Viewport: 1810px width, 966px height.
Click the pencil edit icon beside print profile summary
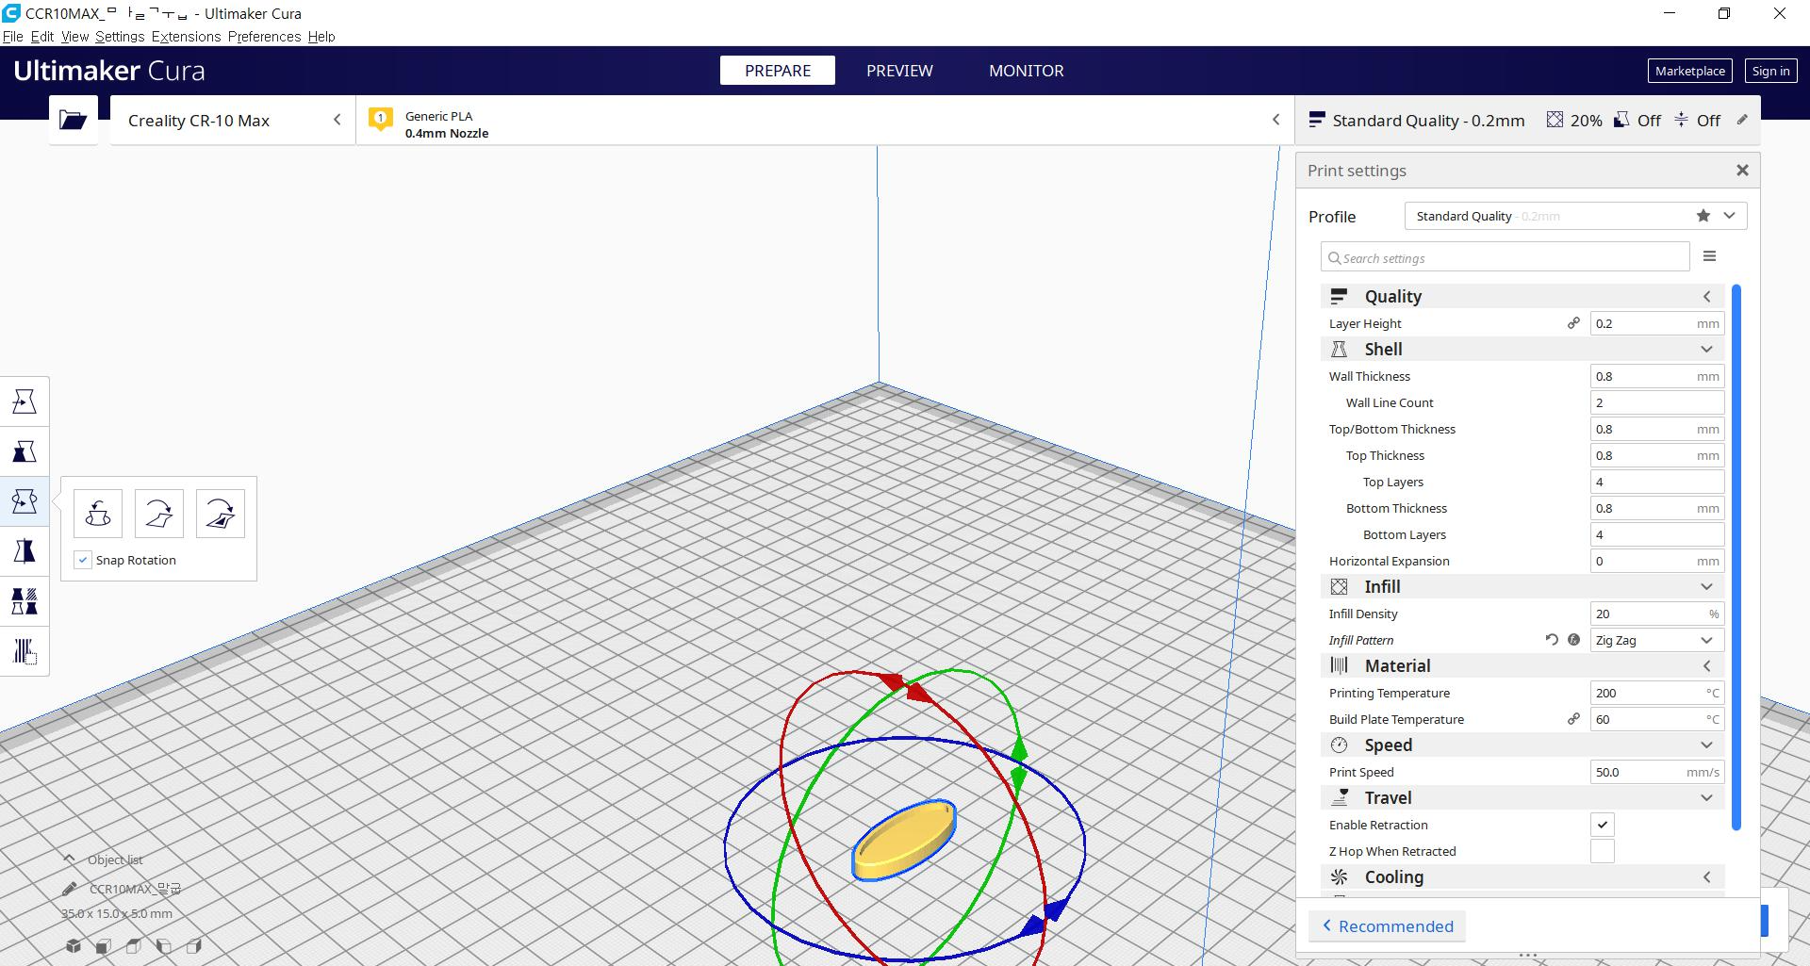tap(1742, 120)
